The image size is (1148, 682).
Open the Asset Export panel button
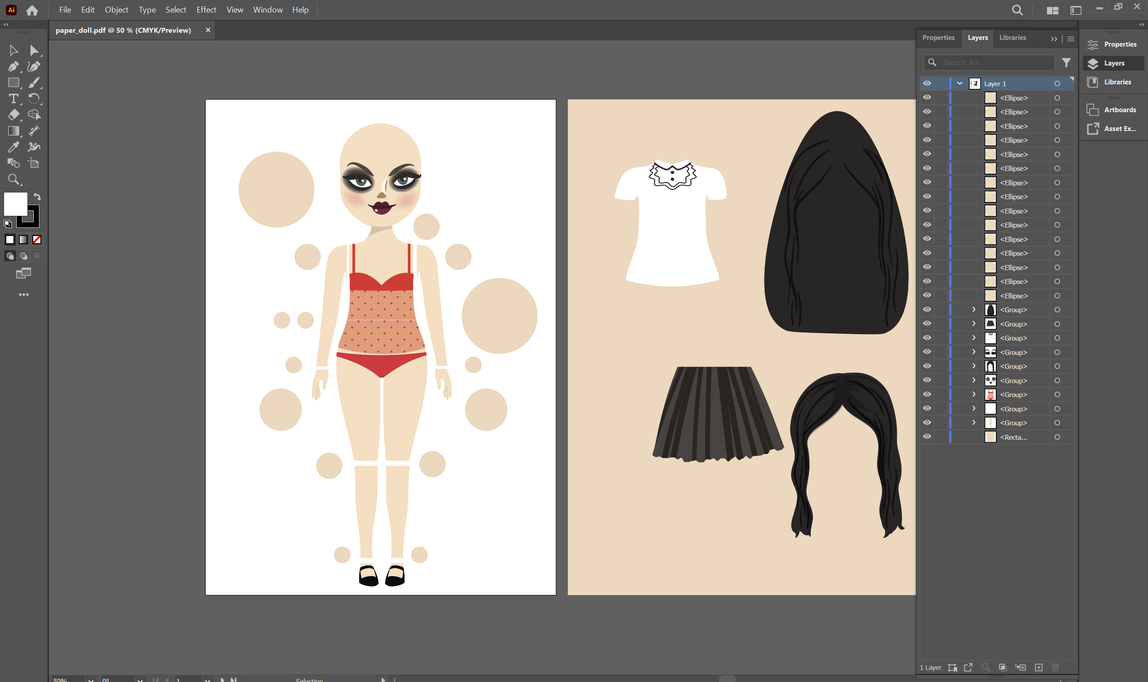(1112, 129)
